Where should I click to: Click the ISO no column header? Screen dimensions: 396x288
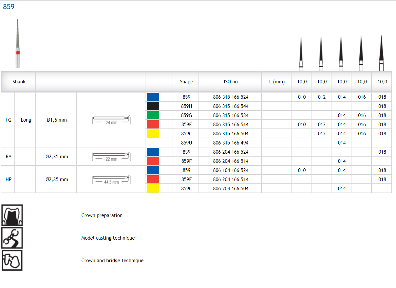pyautogui.click(x=231, y=82)
